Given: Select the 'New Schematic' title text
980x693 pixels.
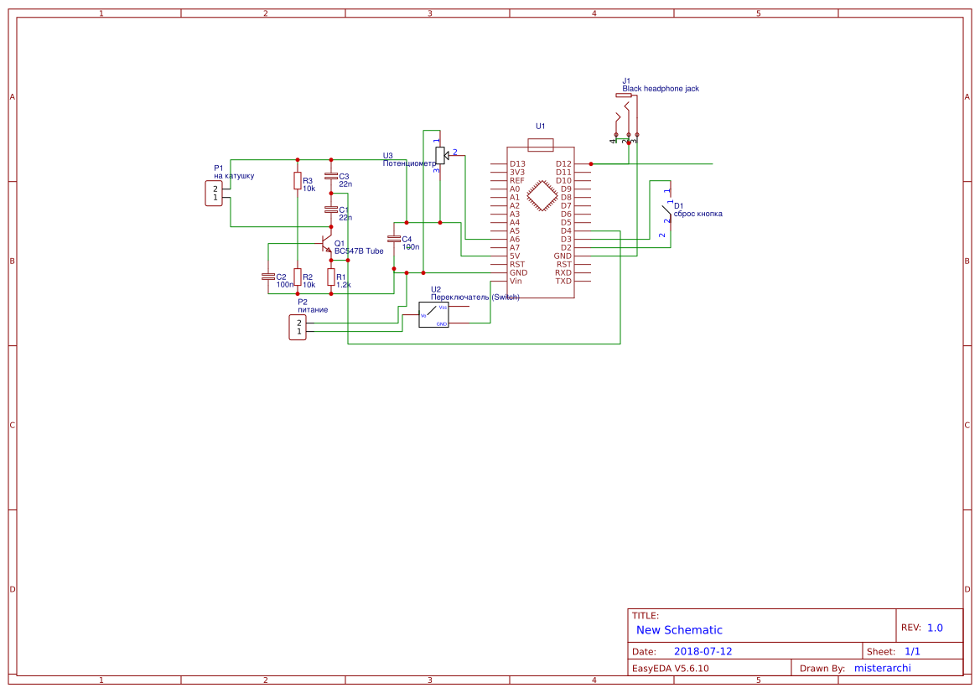Looking at the screenshot, I should 679,630.
